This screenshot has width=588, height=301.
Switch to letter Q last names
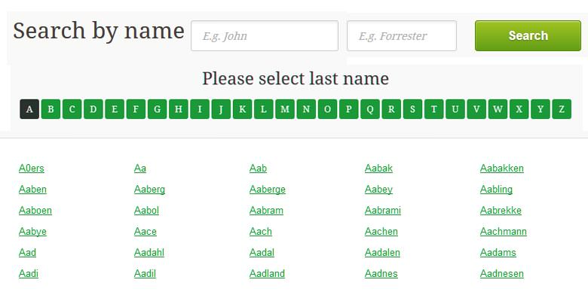pyautogui.click(x=370, y=109)
